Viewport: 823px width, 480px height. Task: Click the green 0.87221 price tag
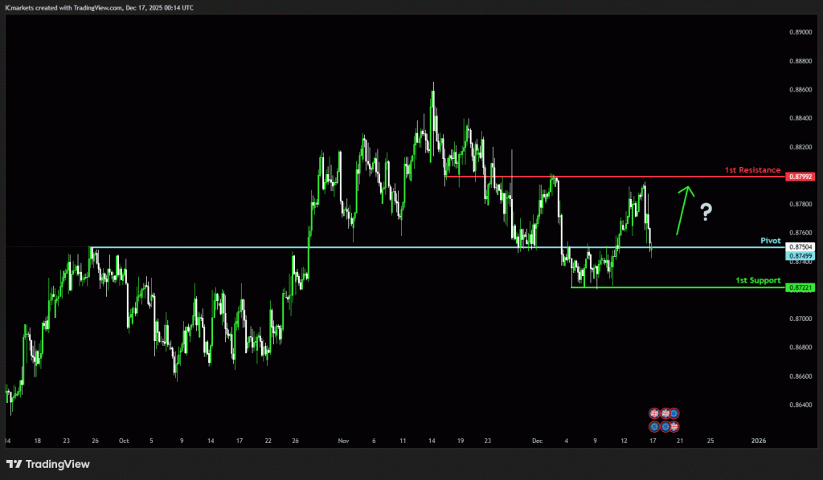pyautogui.click(x=800, y=287)
